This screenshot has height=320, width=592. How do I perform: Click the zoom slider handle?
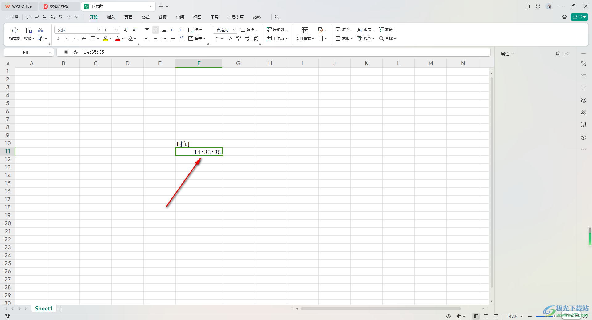point(554,316)
